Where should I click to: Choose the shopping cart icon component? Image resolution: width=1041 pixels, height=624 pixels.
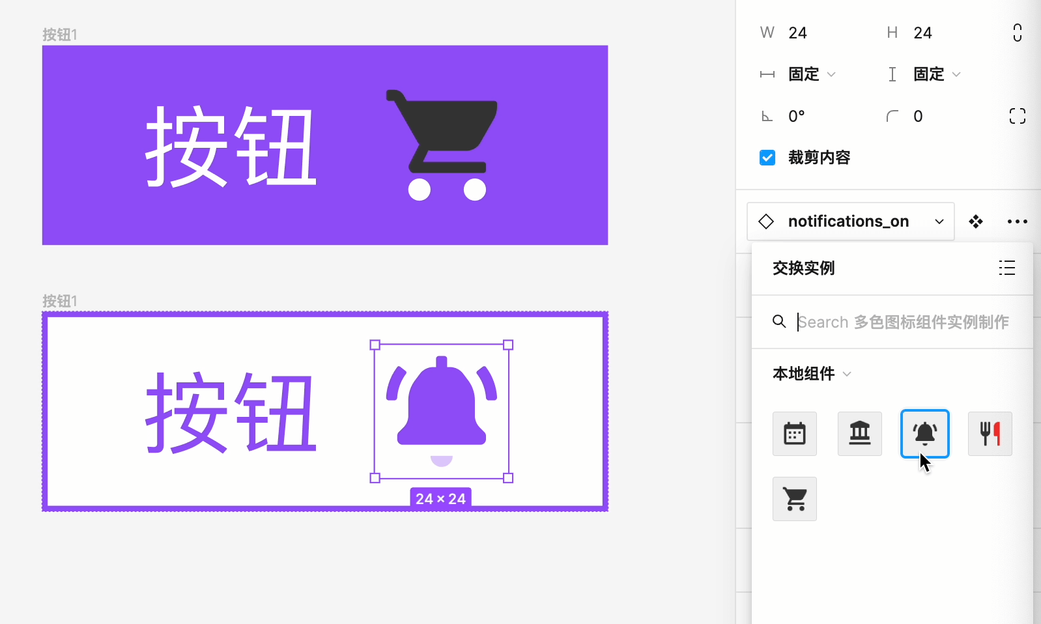click(794, 499)
